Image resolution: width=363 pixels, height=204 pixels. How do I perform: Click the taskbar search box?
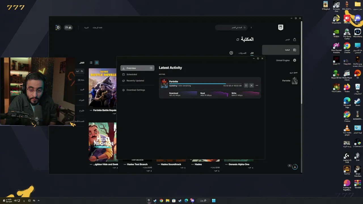203,201
